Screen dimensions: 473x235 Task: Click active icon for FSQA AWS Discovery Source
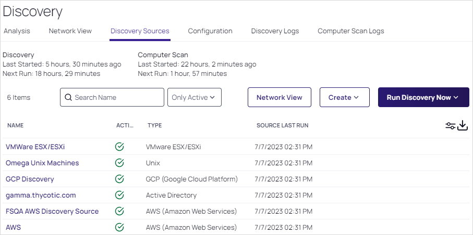click(x=119, y=211)
